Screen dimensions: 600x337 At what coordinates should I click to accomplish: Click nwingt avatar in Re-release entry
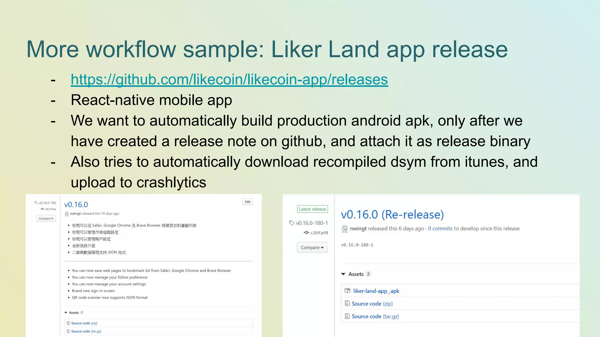(345, 229)
